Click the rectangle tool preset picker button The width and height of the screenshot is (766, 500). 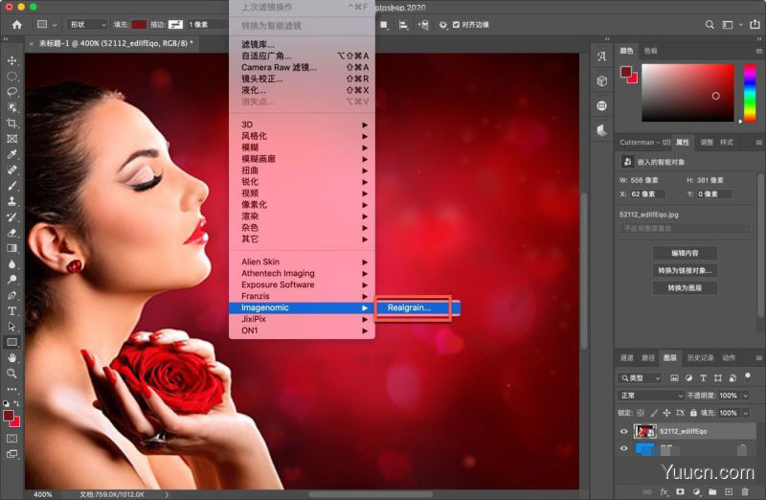[46, 25]
